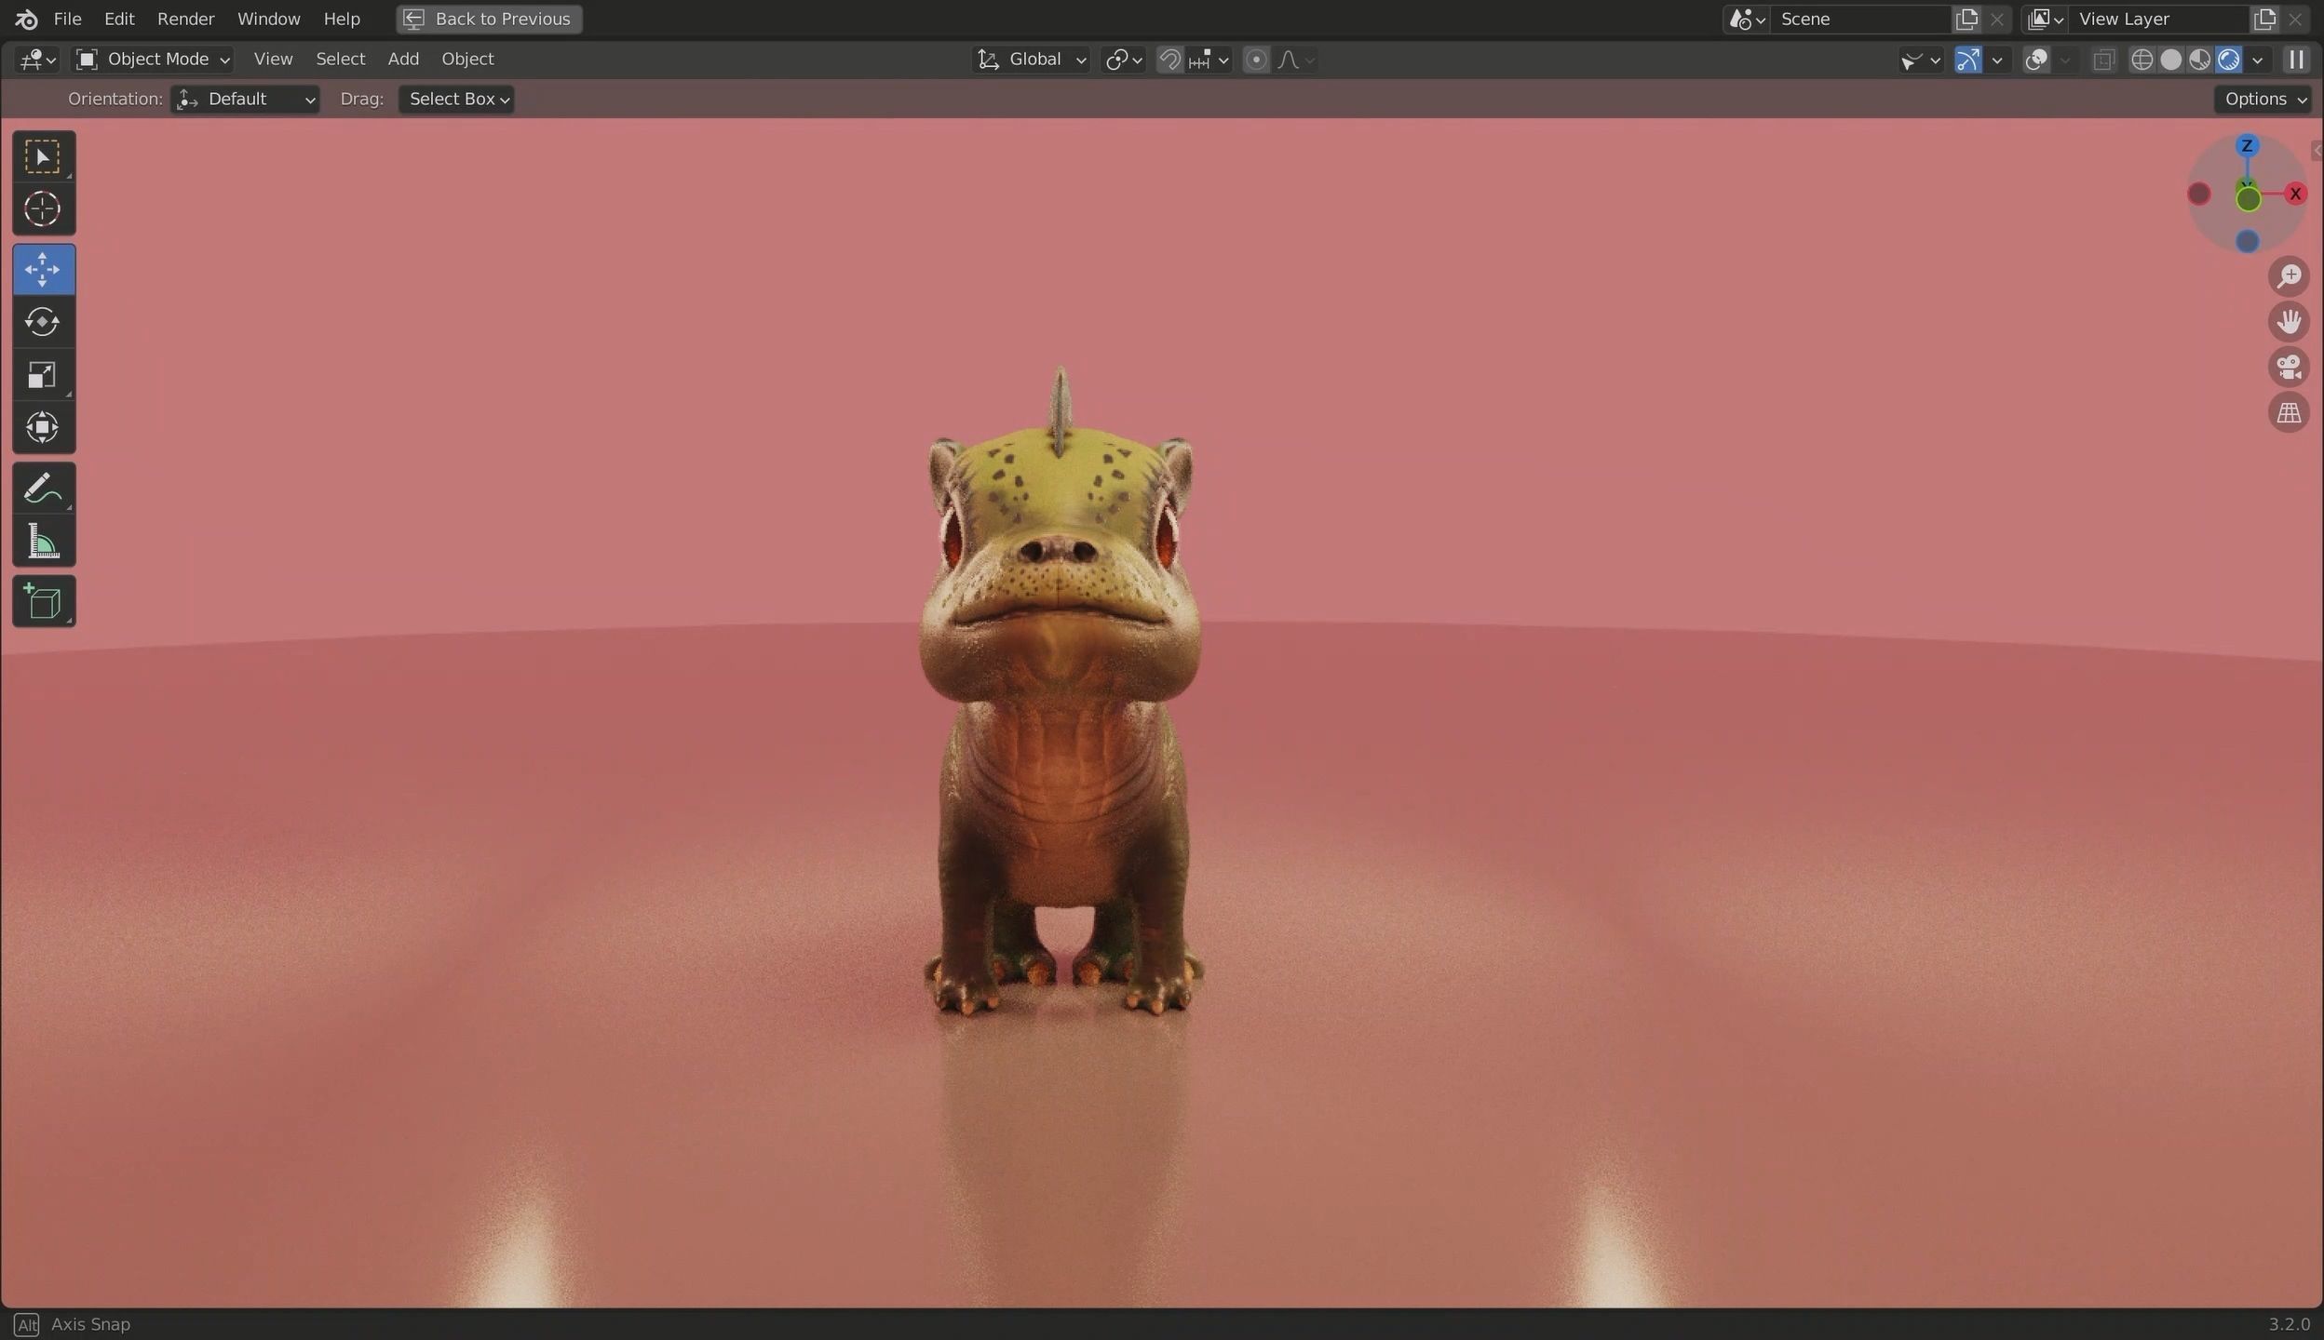Select the Move tool

43,269
